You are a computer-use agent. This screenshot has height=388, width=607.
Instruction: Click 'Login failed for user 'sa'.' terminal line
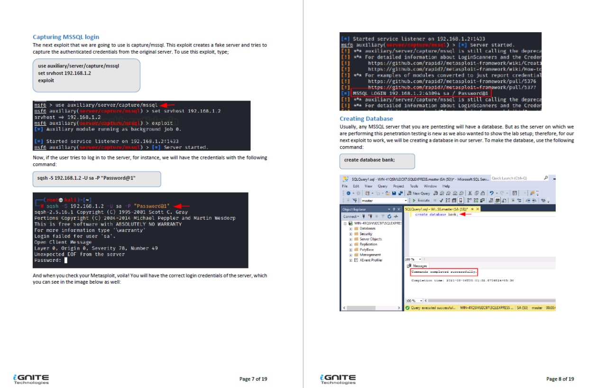[x=75, y=236]
